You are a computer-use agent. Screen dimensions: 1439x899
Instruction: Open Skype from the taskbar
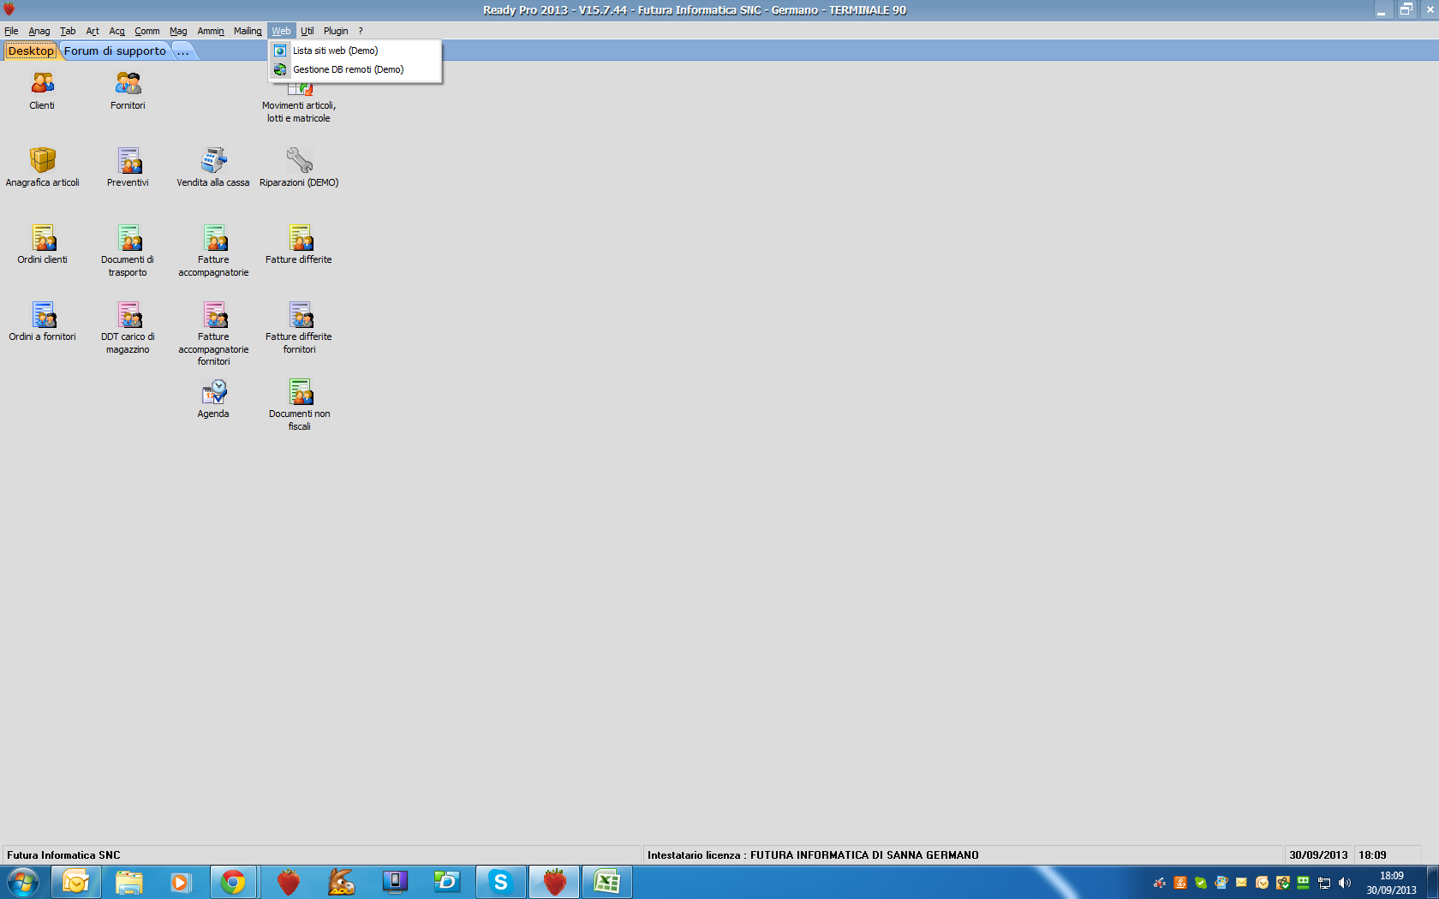tap(500, 882)
